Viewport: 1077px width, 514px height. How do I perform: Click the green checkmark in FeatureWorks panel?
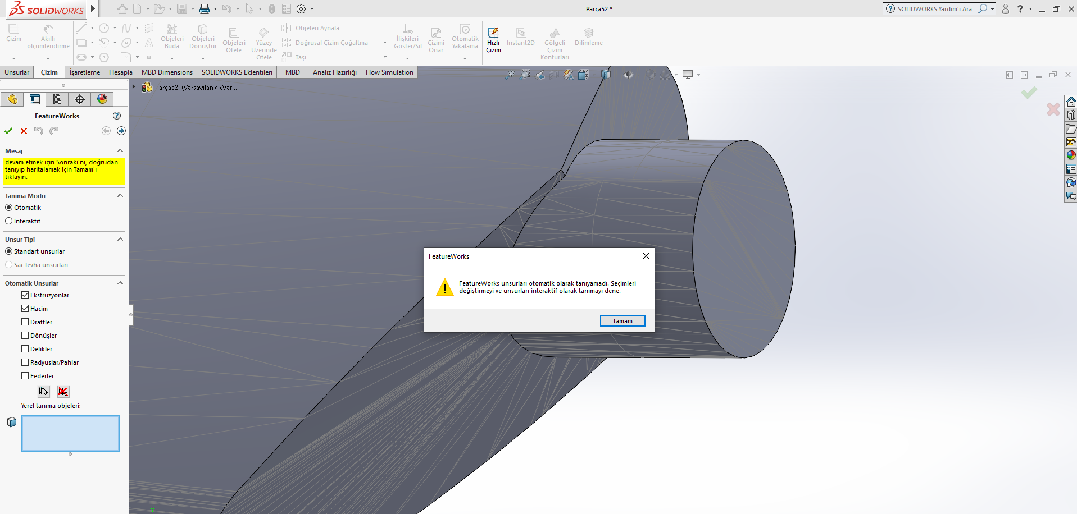[x=8, y=131]
